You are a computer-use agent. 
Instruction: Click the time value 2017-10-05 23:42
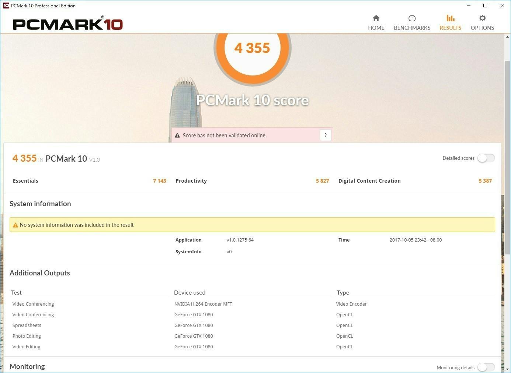[x=416, y=240]
